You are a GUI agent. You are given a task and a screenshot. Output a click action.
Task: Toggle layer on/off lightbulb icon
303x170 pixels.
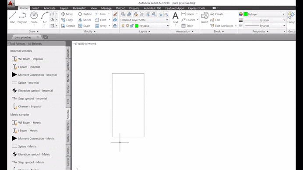(123, 26)
